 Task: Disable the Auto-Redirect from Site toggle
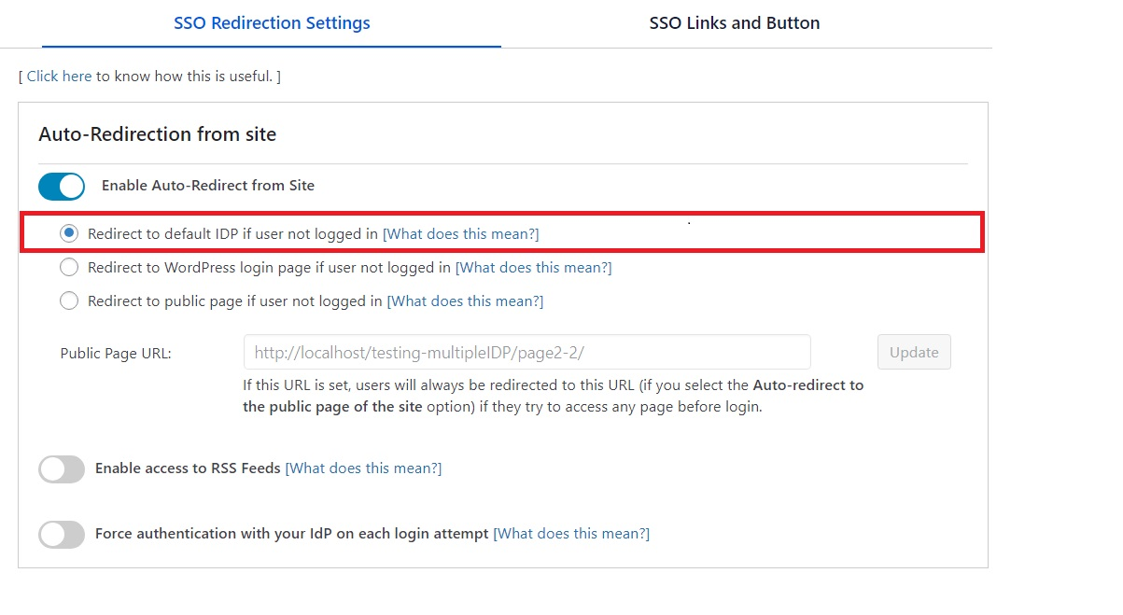62,186
